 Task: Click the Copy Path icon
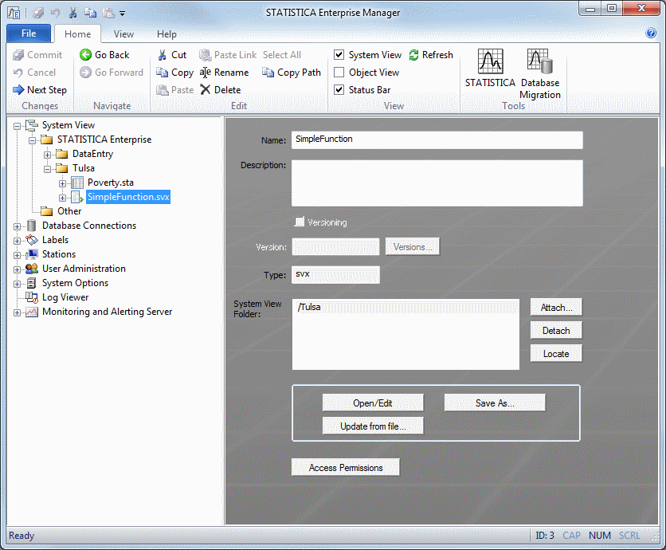tap(268, 73)
